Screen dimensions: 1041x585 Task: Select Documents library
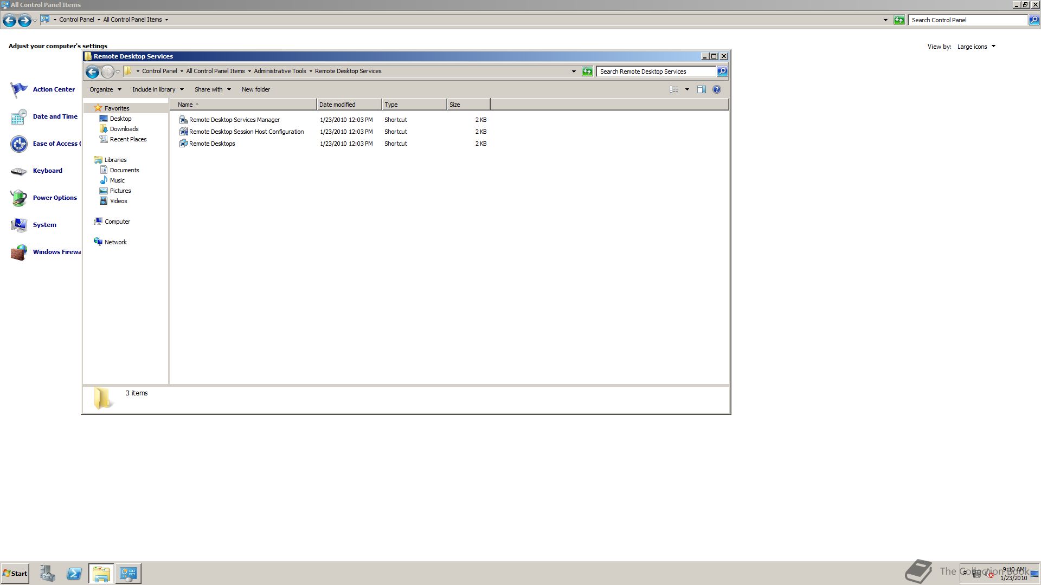click(x=119, y=170)
